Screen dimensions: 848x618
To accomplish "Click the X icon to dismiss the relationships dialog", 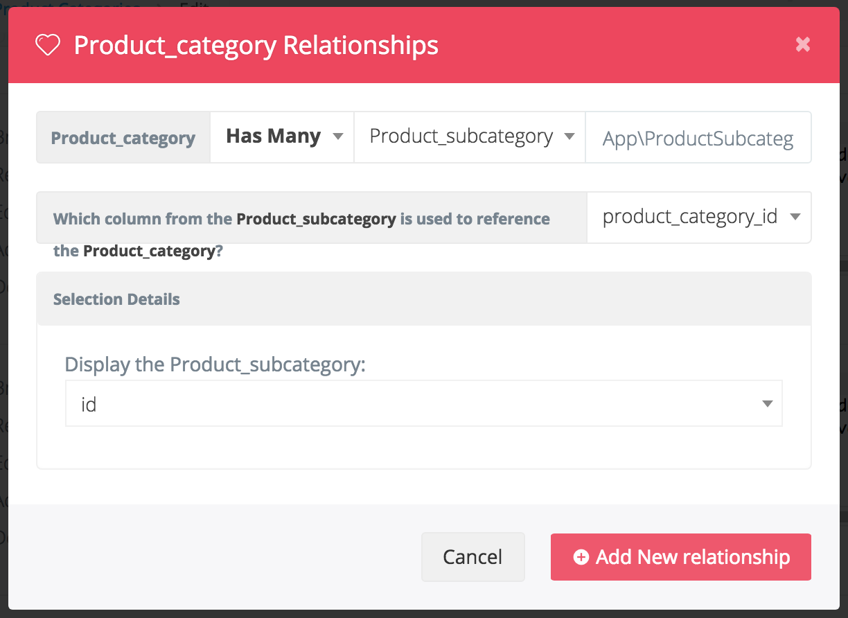I will coord(802,44).
